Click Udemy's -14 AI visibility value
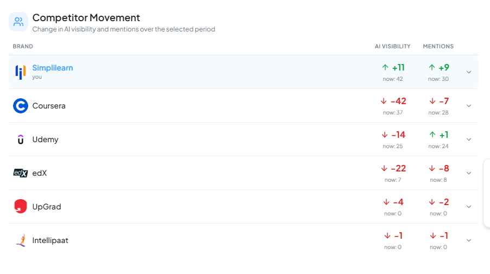This screenshot has height=274, width=490. pos(398,135)
